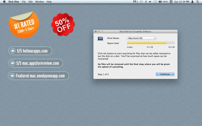Click the #1 Rated orange sticker

point(24,25)
